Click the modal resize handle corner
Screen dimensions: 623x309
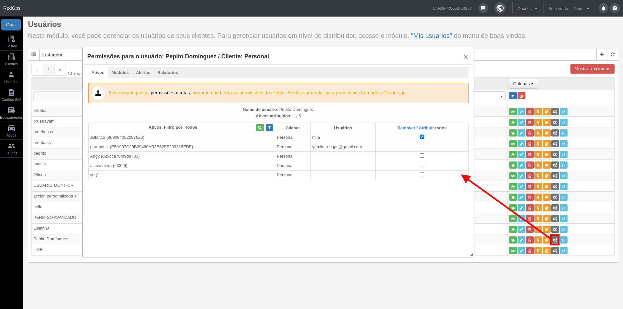point(471,254)
